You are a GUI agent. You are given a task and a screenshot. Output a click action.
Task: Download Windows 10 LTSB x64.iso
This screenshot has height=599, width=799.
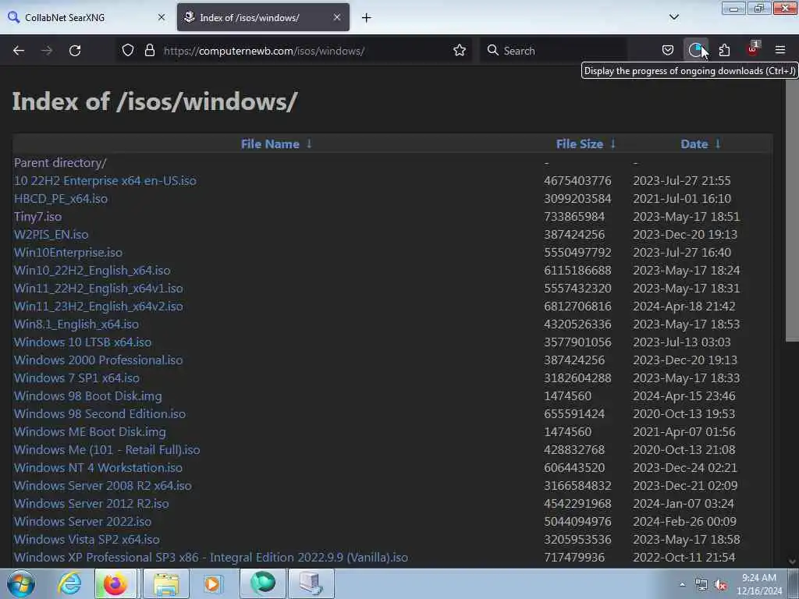(x=83, y=342)
